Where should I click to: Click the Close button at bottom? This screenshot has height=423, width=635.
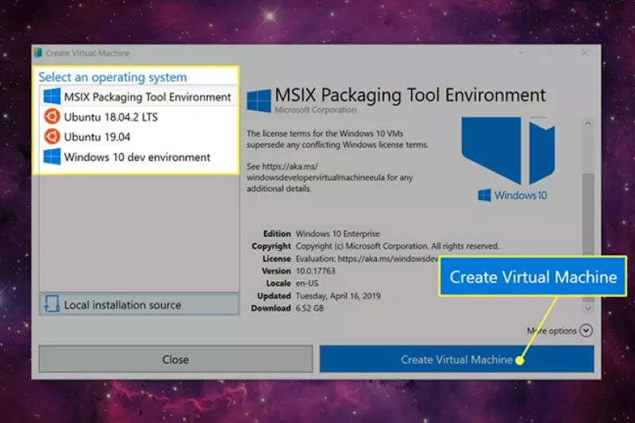point(175,359)
